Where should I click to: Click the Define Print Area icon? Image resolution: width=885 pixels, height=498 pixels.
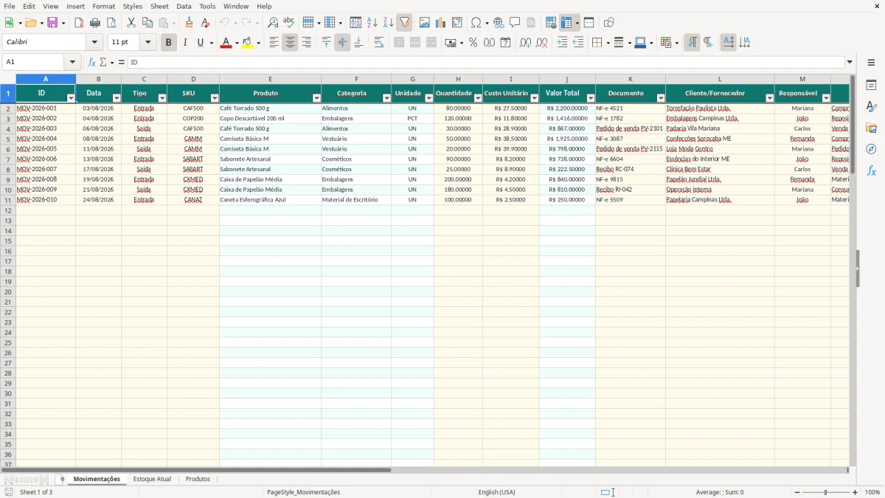pos(551,23)
